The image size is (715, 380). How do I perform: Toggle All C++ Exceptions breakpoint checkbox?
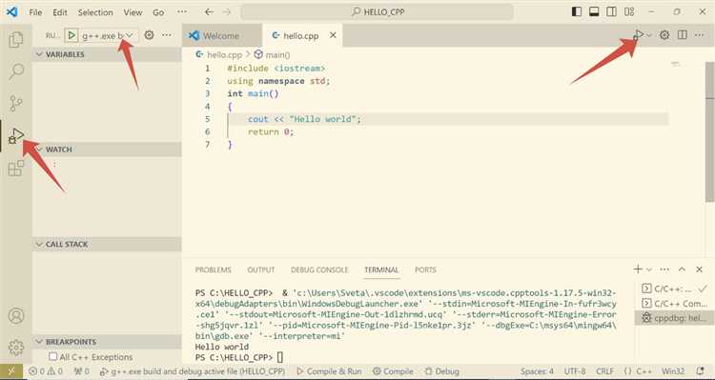pos(53,356)
